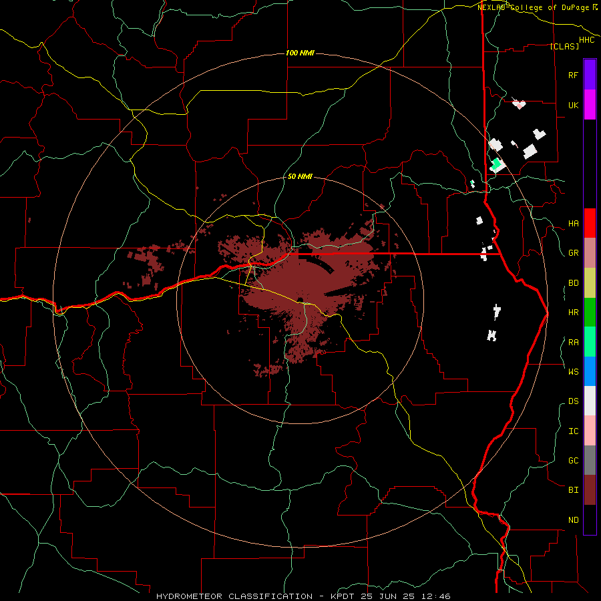Click the Hydrometeor Classification KPDT timestamp caption
The width and height of the screenshot is (601, 601).
(x=303, y=596)
